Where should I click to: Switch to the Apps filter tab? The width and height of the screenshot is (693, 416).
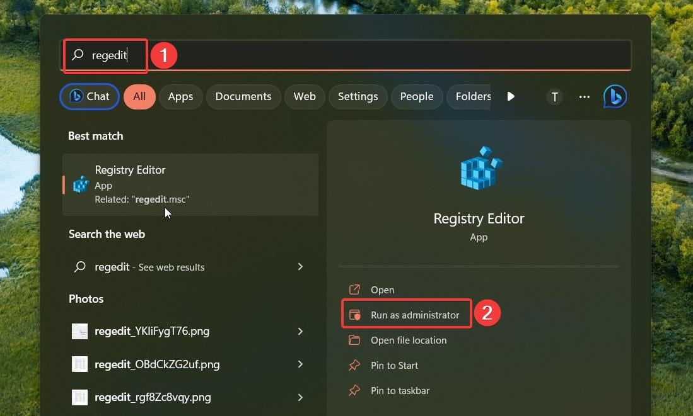coord(180,97)
